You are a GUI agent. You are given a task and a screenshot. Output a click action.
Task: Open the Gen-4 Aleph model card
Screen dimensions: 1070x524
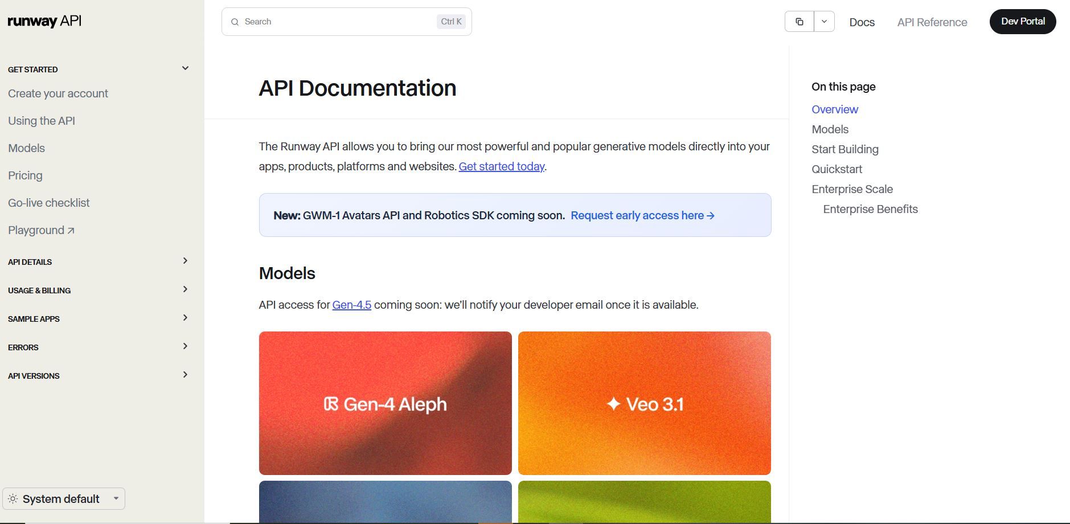(x=385, y=403)
